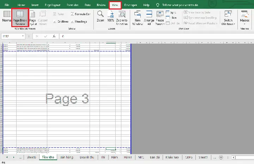Click the Tell me lightbulb icon

pos(158,5)
